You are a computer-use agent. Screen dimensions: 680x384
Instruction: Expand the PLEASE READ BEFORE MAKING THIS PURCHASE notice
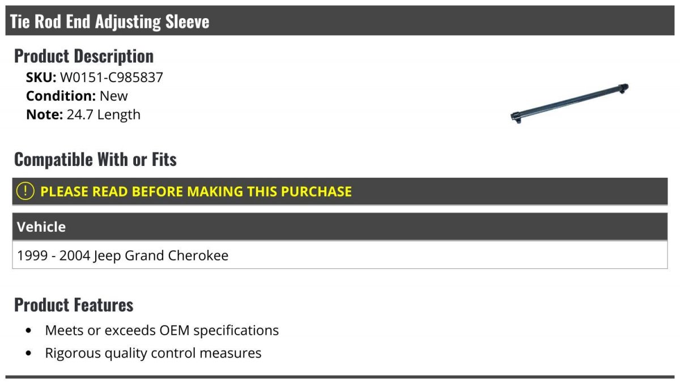196,191
